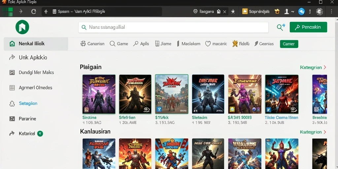Viewport: 338px width, 169px height.
Task: Open the Setegiion sidebar link
Action: 28,103
